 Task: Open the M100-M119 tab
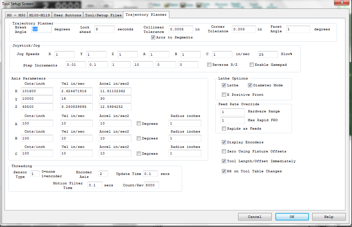pos(39,15)
